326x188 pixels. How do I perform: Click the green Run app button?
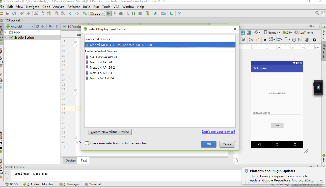point(108,14)
